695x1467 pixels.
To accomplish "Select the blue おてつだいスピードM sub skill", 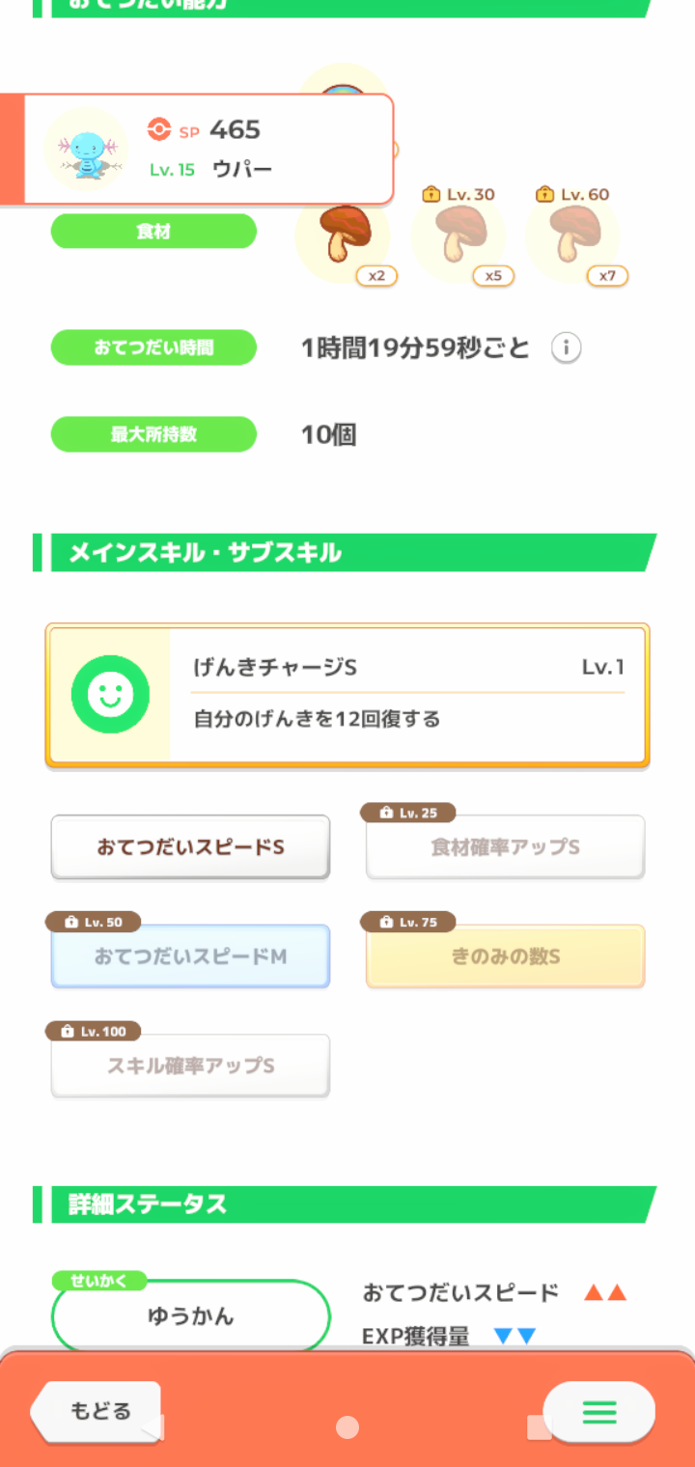I will tap(190, 957).
